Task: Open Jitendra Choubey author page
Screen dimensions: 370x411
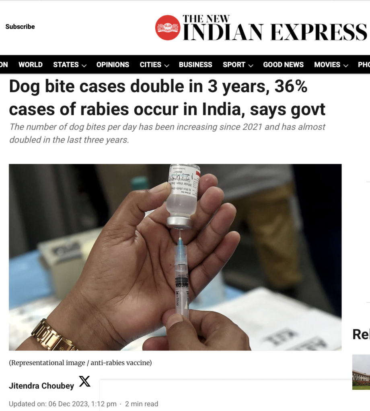Action: tap(41, 386)
